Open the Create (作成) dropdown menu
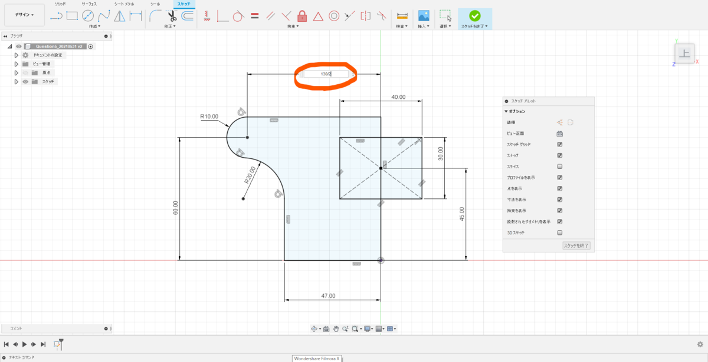The height and width of the screenshot is (362, 708). (x=94, y=26)
